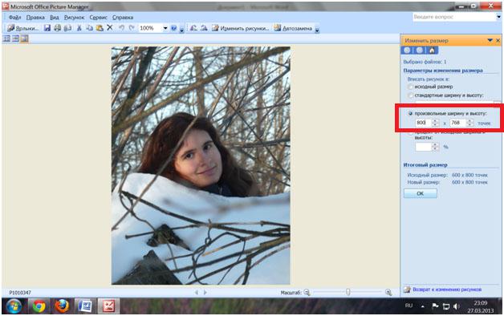
Task: Expand toolbar options after the Help icon
Action: 181,30
